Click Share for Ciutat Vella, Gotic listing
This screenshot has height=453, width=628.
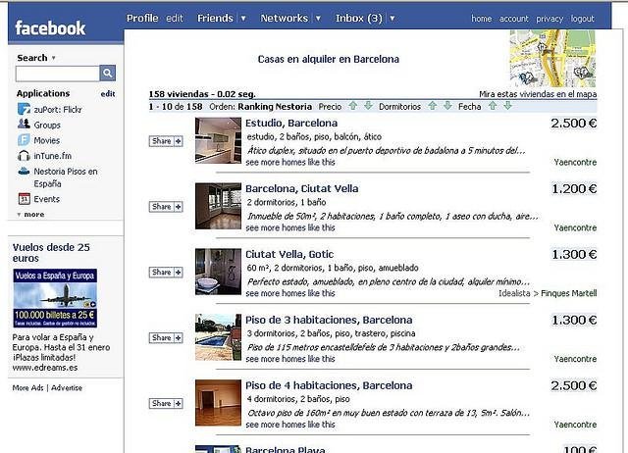(x=166, y=273)
